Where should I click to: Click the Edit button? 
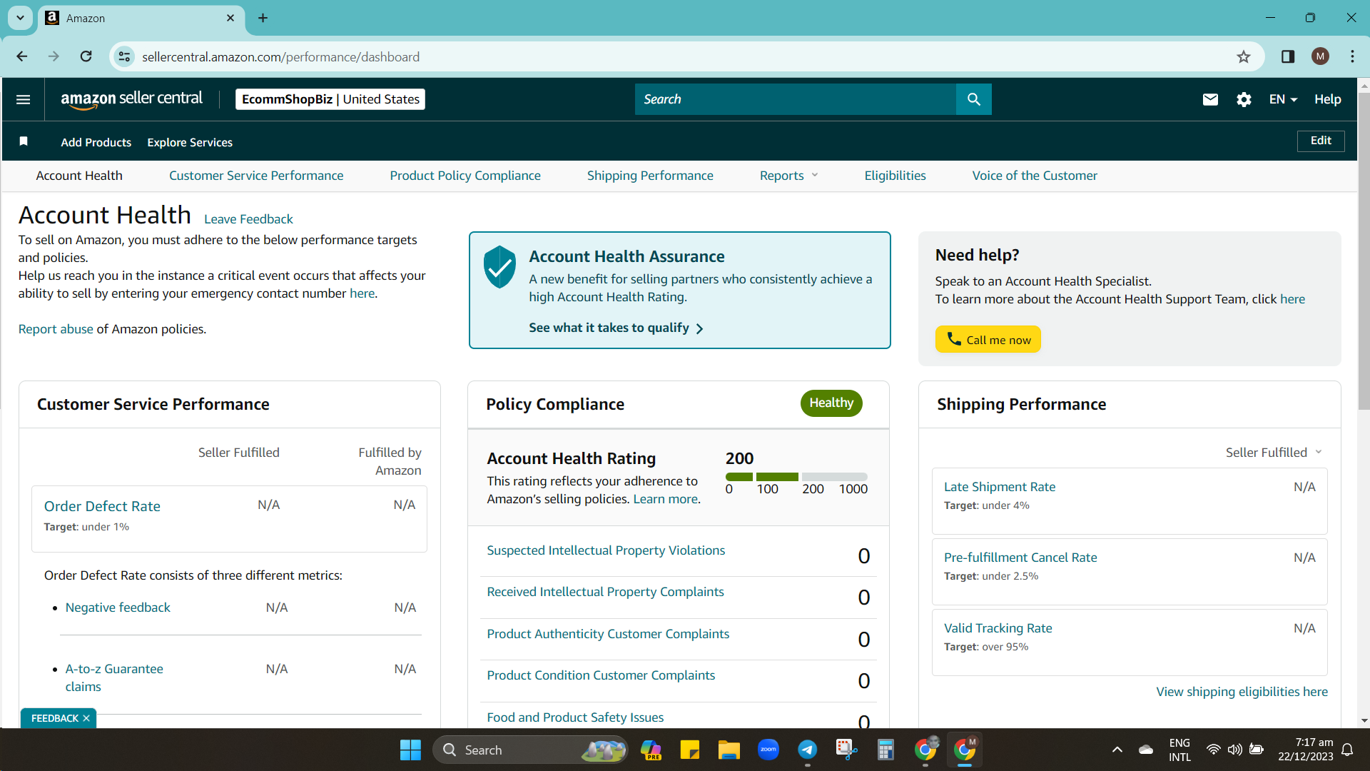click(1321, 141)
